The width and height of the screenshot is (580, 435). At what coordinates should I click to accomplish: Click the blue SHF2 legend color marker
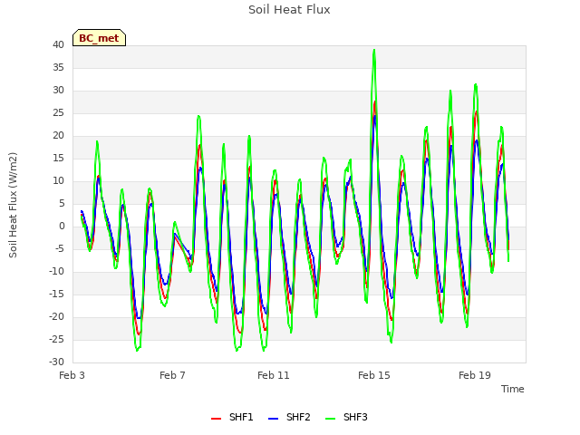(x=273, y=419)
